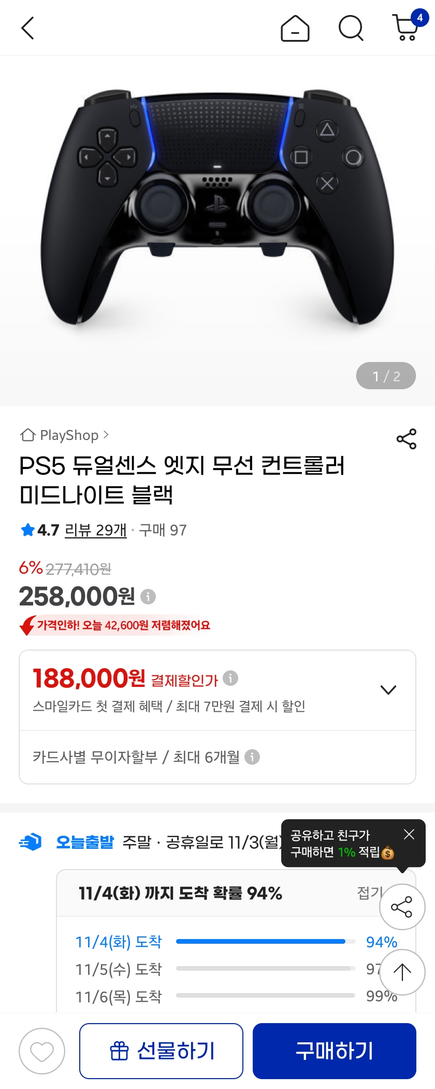Tap info icon for 무이자할부 installment
Viewport: 435px width, 1089px height.
[x=252, y=757]
